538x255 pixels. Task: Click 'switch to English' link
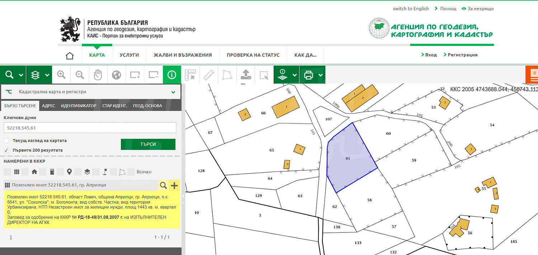click(411, 9)
